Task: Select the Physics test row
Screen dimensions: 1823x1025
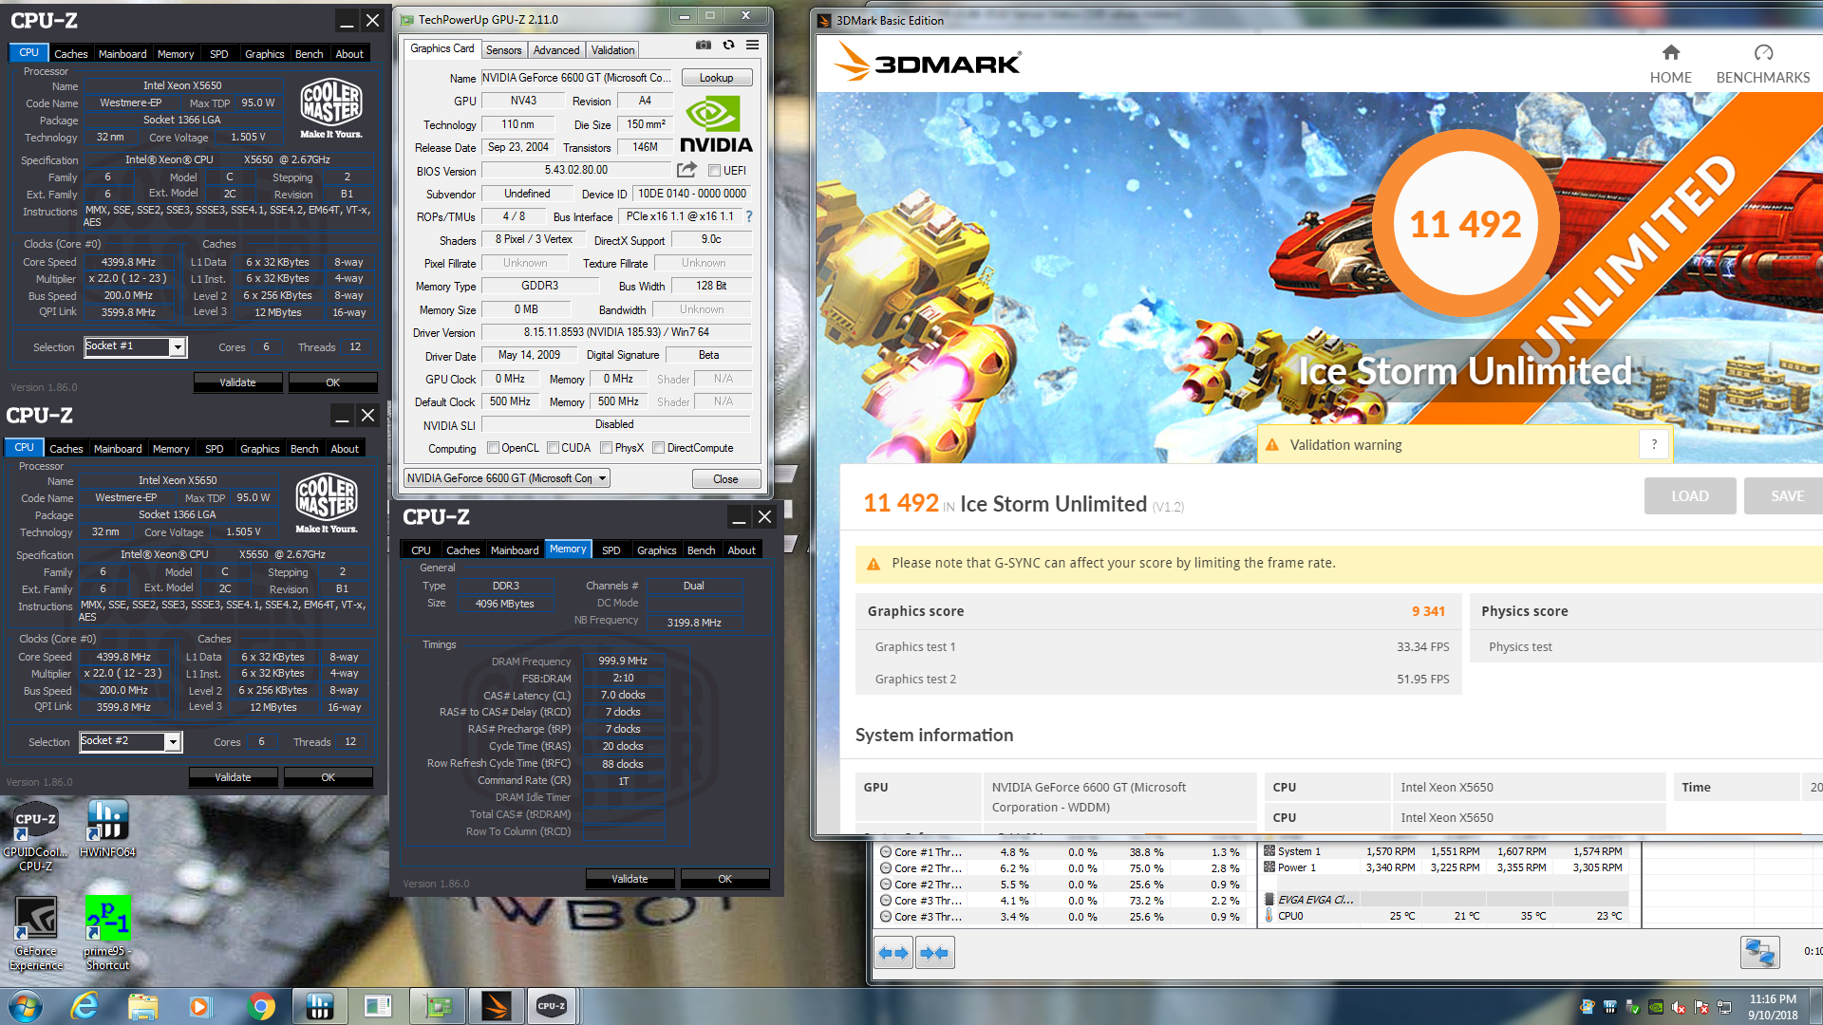Action: point(1646,647)
